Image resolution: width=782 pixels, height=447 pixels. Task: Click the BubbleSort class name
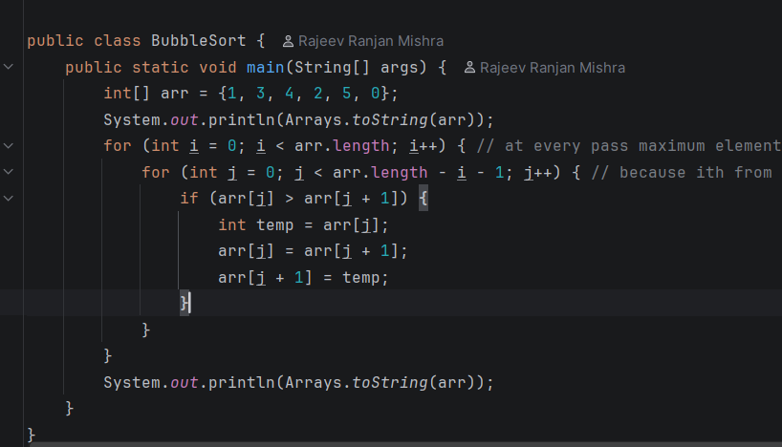(x=199, y=41)
